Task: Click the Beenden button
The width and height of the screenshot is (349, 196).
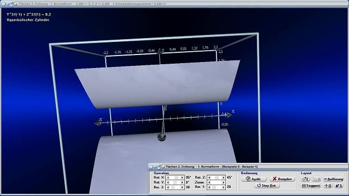Action: (x=282, y=179)
